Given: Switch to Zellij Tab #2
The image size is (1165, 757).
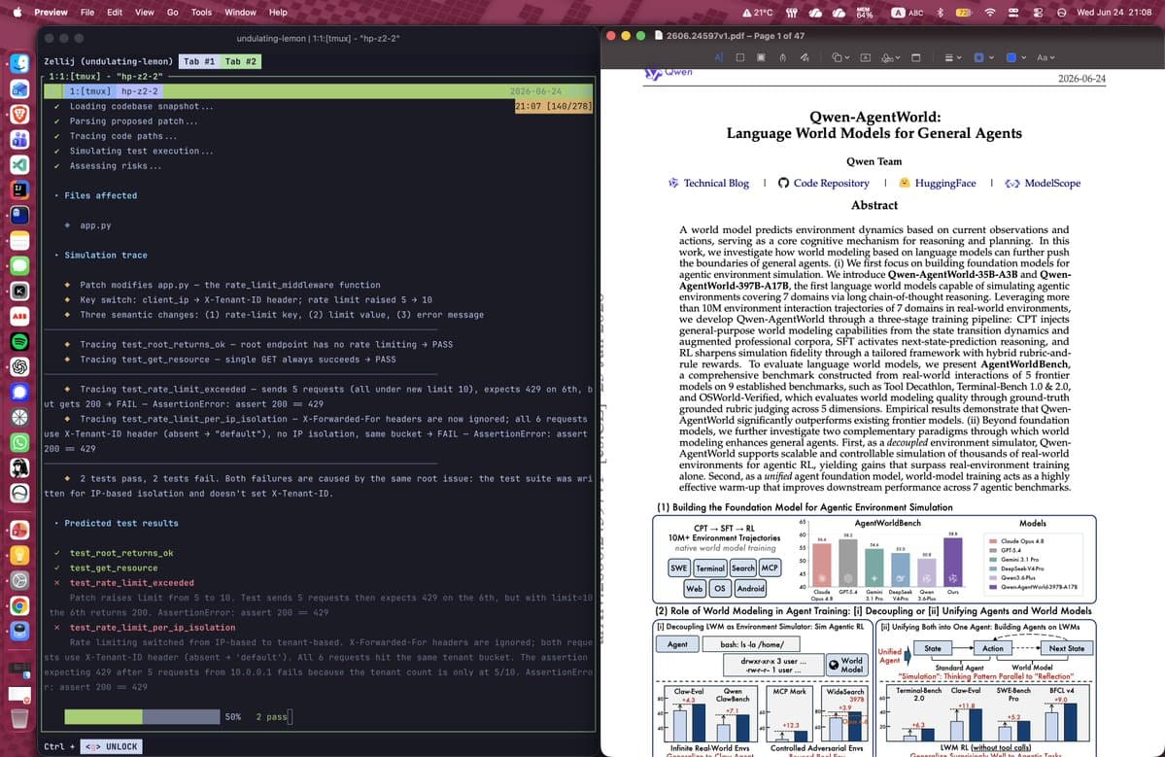Looking at the screenshot, I should coord(241,61).
